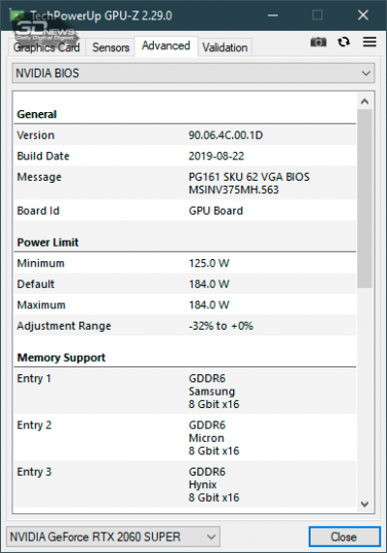Click the refresh arrows icon
The width and height of the screenshot is (387, 553).
click(343, 42)
